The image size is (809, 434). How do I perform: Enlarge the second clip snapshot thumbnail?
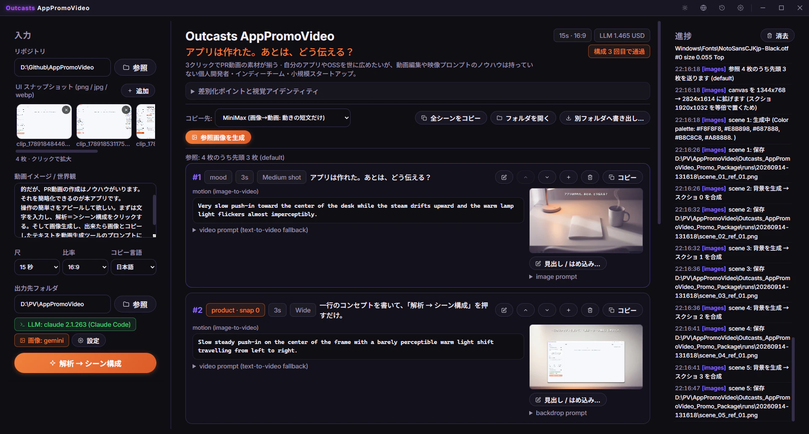click(104, 122)
